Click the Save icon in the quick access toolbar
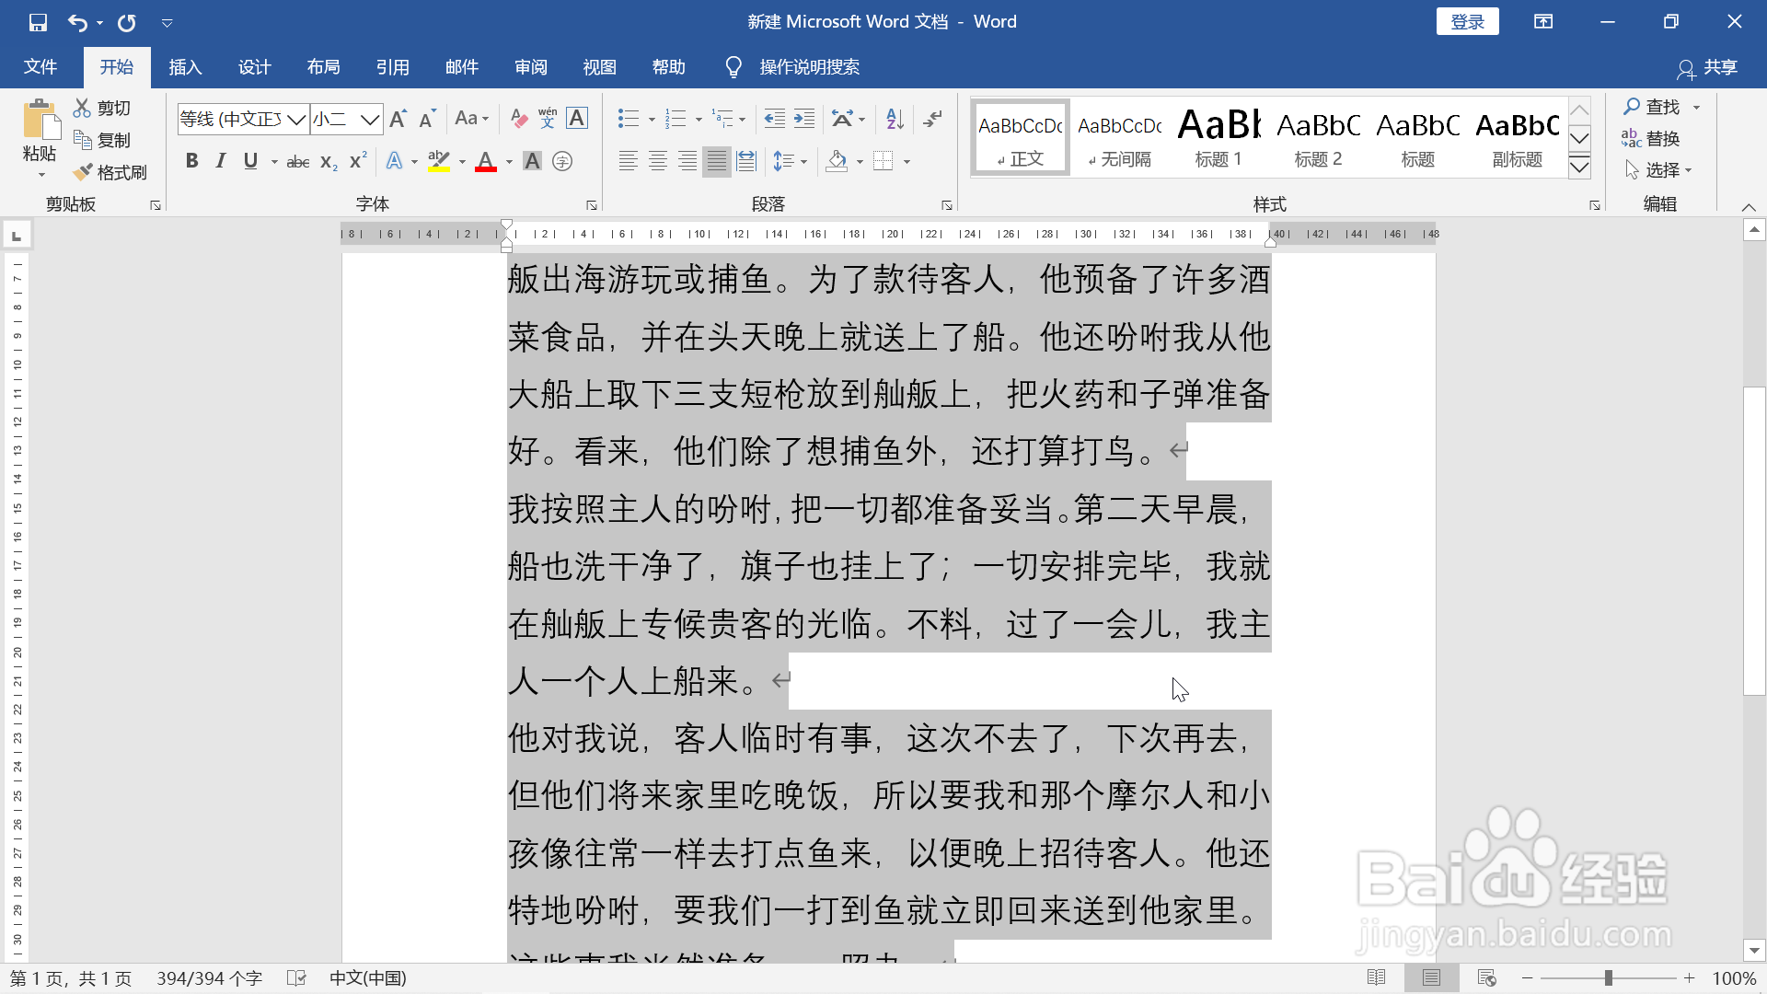Image resolution: width=1767 pixels, height=994 pixels. click(x=38, y=22)
